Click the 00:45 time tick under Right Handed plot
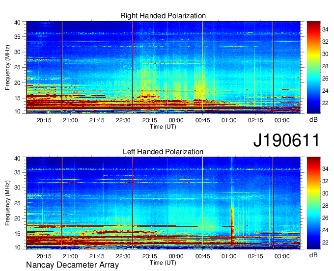The image size is (334, 271). click(202, 120)
